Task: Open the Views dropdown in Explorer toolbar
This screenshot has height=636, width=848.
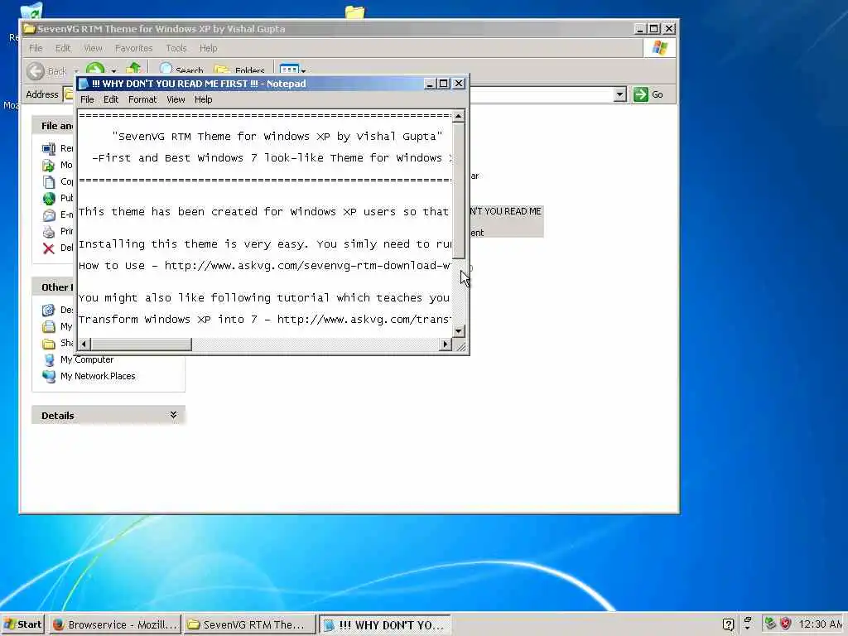Action: click(292, 70)
